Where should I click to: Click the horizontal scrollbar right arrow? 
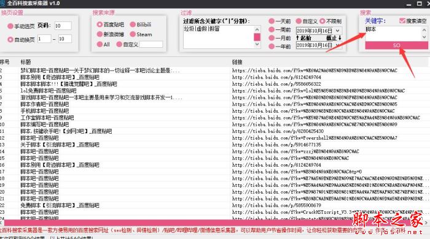(x=426, y=223)
